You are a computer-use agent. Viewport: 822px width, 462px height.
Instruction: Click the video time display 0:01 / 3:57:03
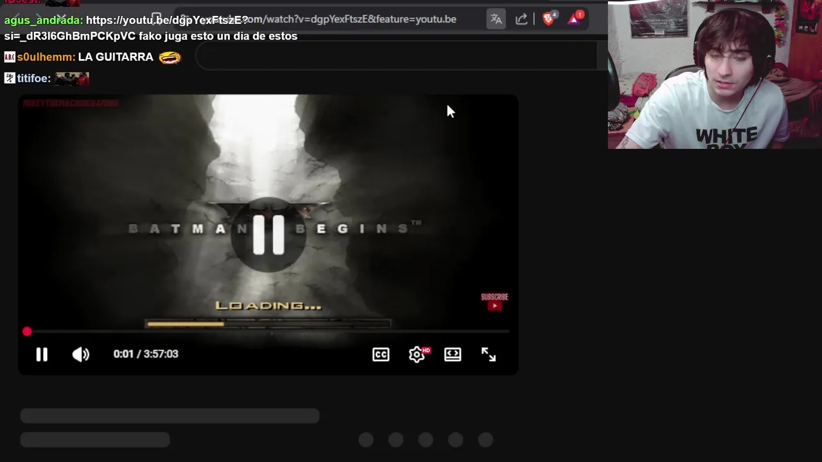[x=146, y=354]
